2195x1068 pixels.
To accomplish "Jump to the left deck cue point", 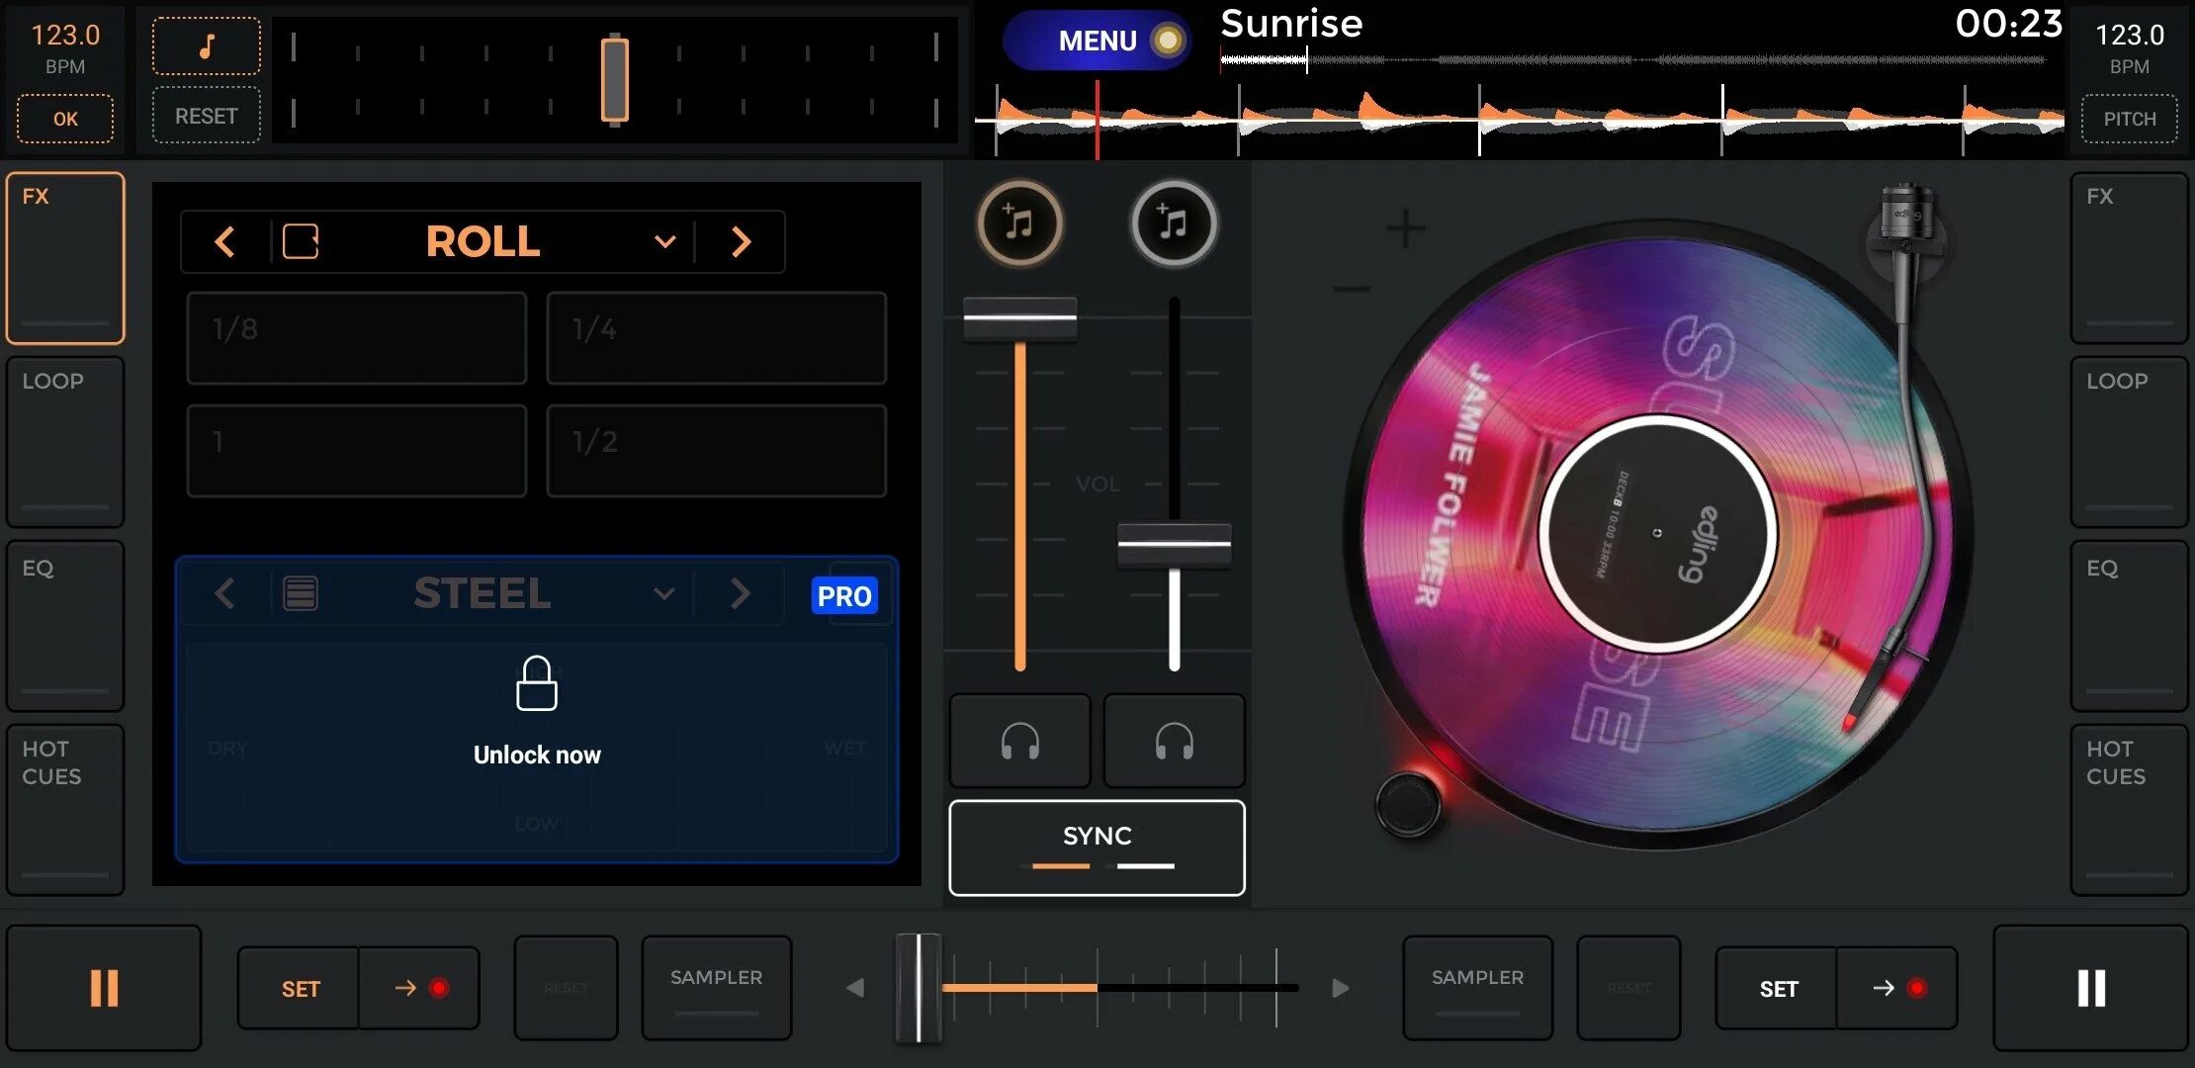I will click(x=419, y=988).
